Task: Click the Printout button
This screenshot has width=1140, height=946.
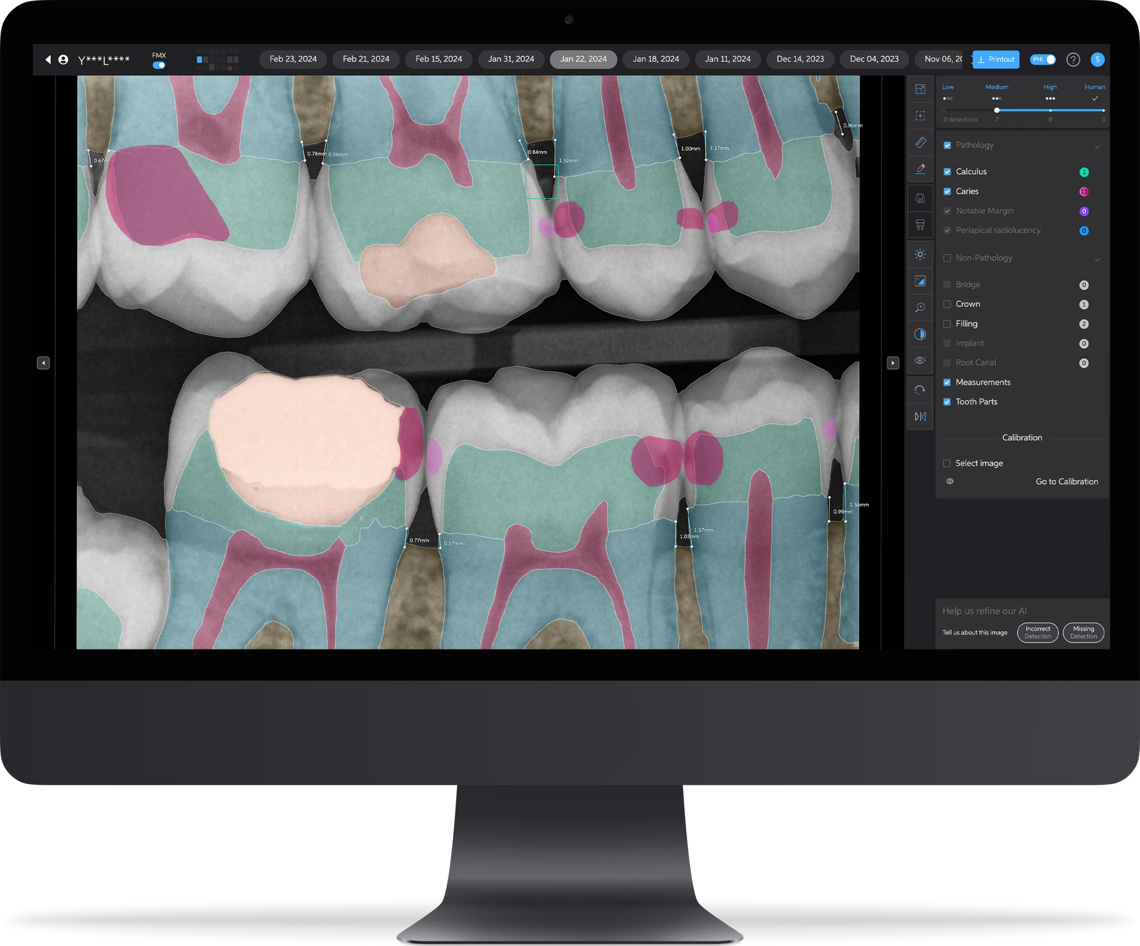Action: click(x=996, y=60)
